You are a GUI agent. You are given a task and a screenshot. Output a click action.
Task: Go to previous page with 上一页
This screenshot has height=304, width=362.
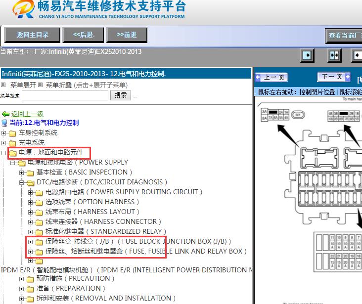coord(271,77)
